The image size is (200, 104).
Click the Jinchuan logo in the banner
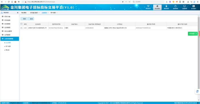(5, 7)
